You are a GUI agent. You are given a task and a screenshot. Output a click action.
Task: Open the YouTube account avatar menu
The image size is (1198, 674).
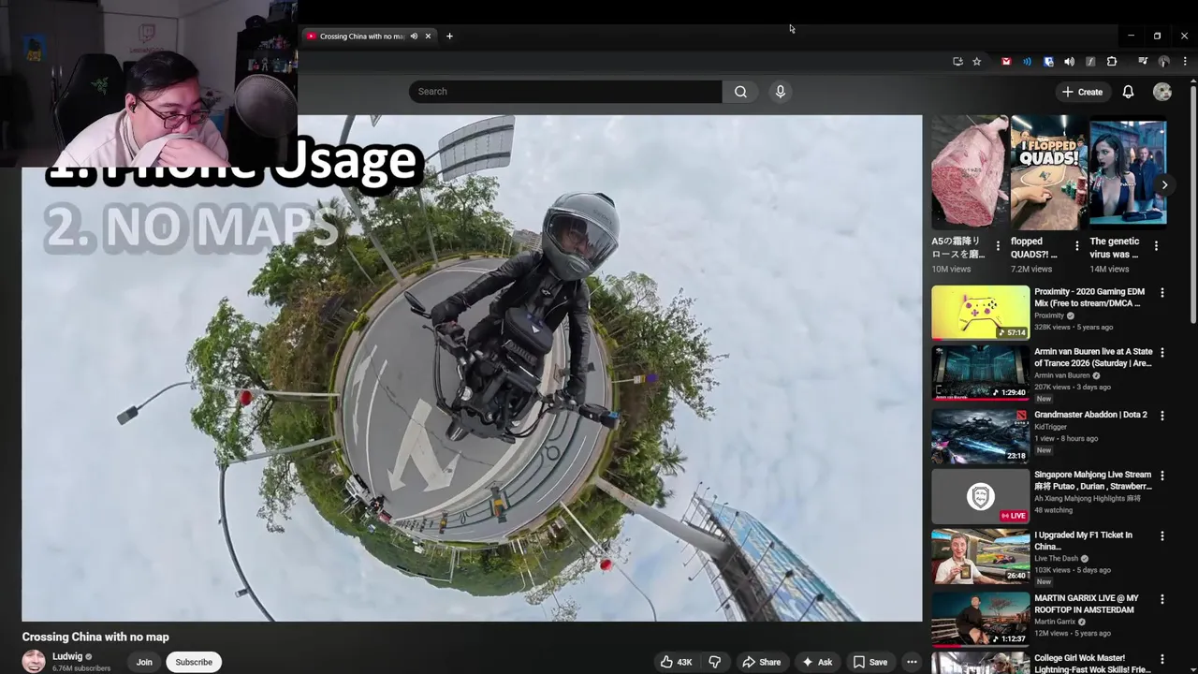point(1162,92)
